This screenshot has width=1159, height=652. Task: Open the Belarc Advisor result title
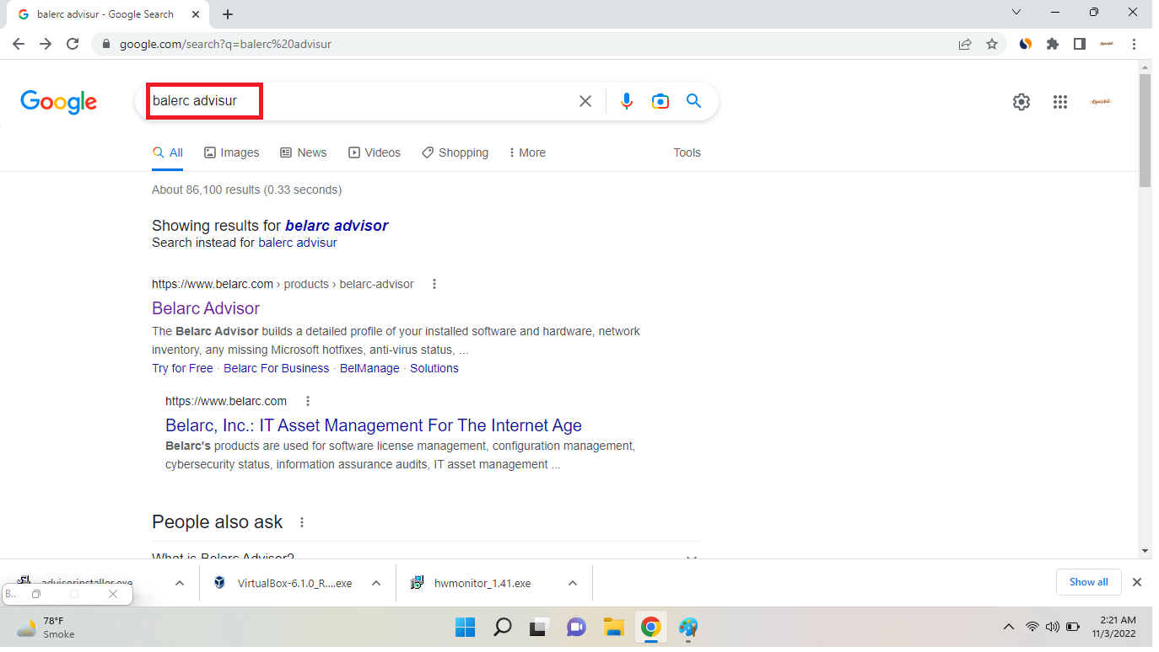(206, 308)
